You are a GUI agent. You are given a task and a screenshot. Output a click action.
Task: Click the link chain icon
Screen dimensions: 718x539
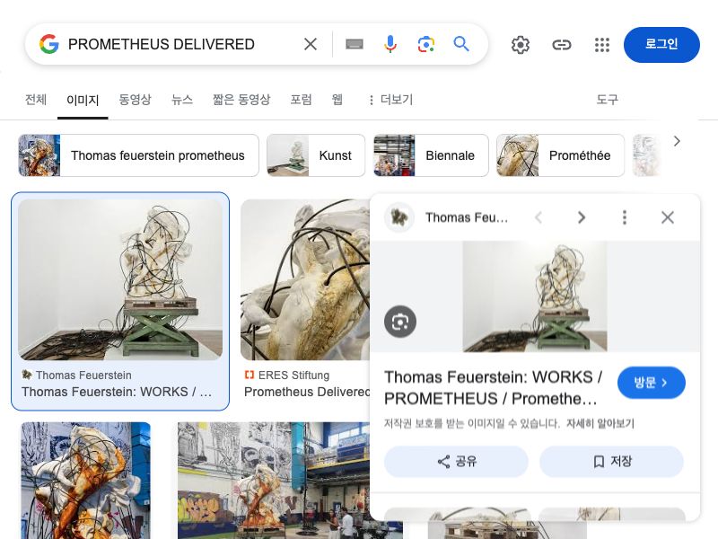coord(562,45)
